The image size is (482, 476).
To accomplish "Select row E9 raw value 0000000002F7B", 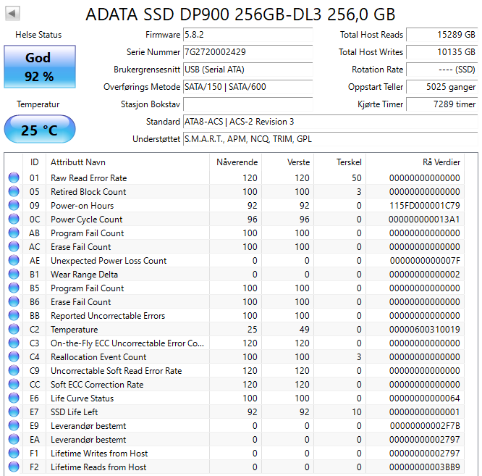I will [x=425, y=426].
